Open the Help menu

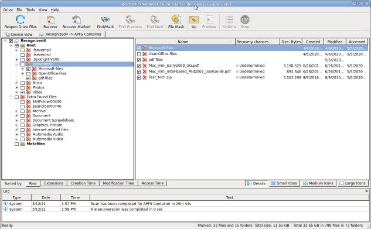[x=55, y=10]
